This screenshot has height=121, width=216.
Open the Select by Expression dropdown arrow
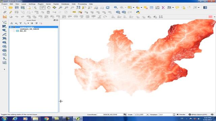[141, 7]
